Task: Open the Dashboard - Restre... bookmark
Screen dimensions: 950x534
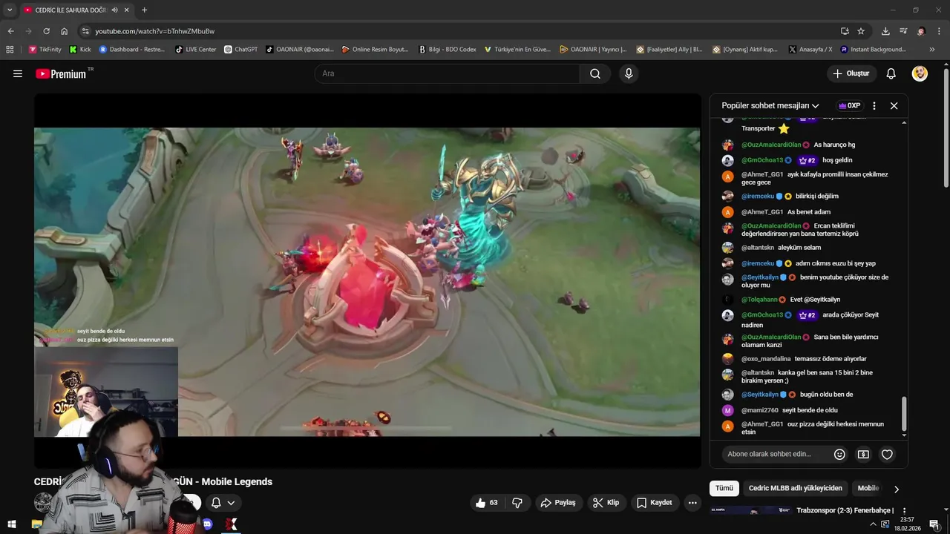Action: pos(132,50)
